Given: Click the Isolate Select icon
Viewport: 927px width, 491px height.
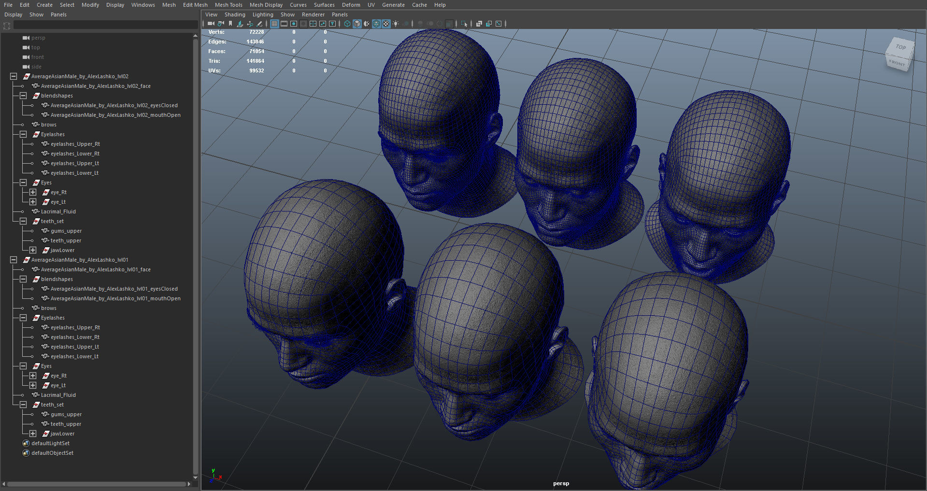Looking at the screenshot, I should [x=464, y=24].
